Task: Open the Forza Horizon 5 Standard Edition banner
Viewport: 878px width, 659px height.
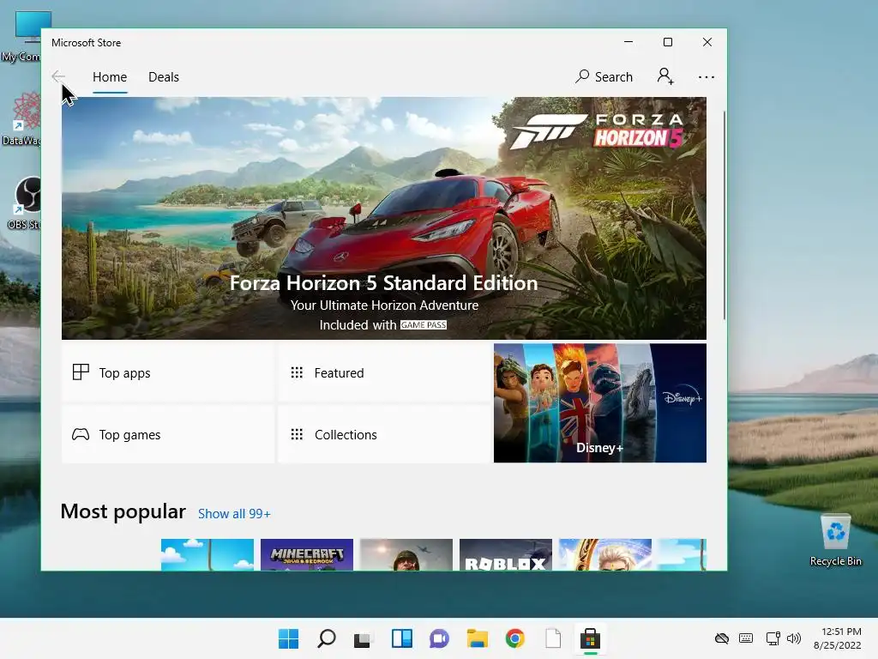Action: (383, 218)
